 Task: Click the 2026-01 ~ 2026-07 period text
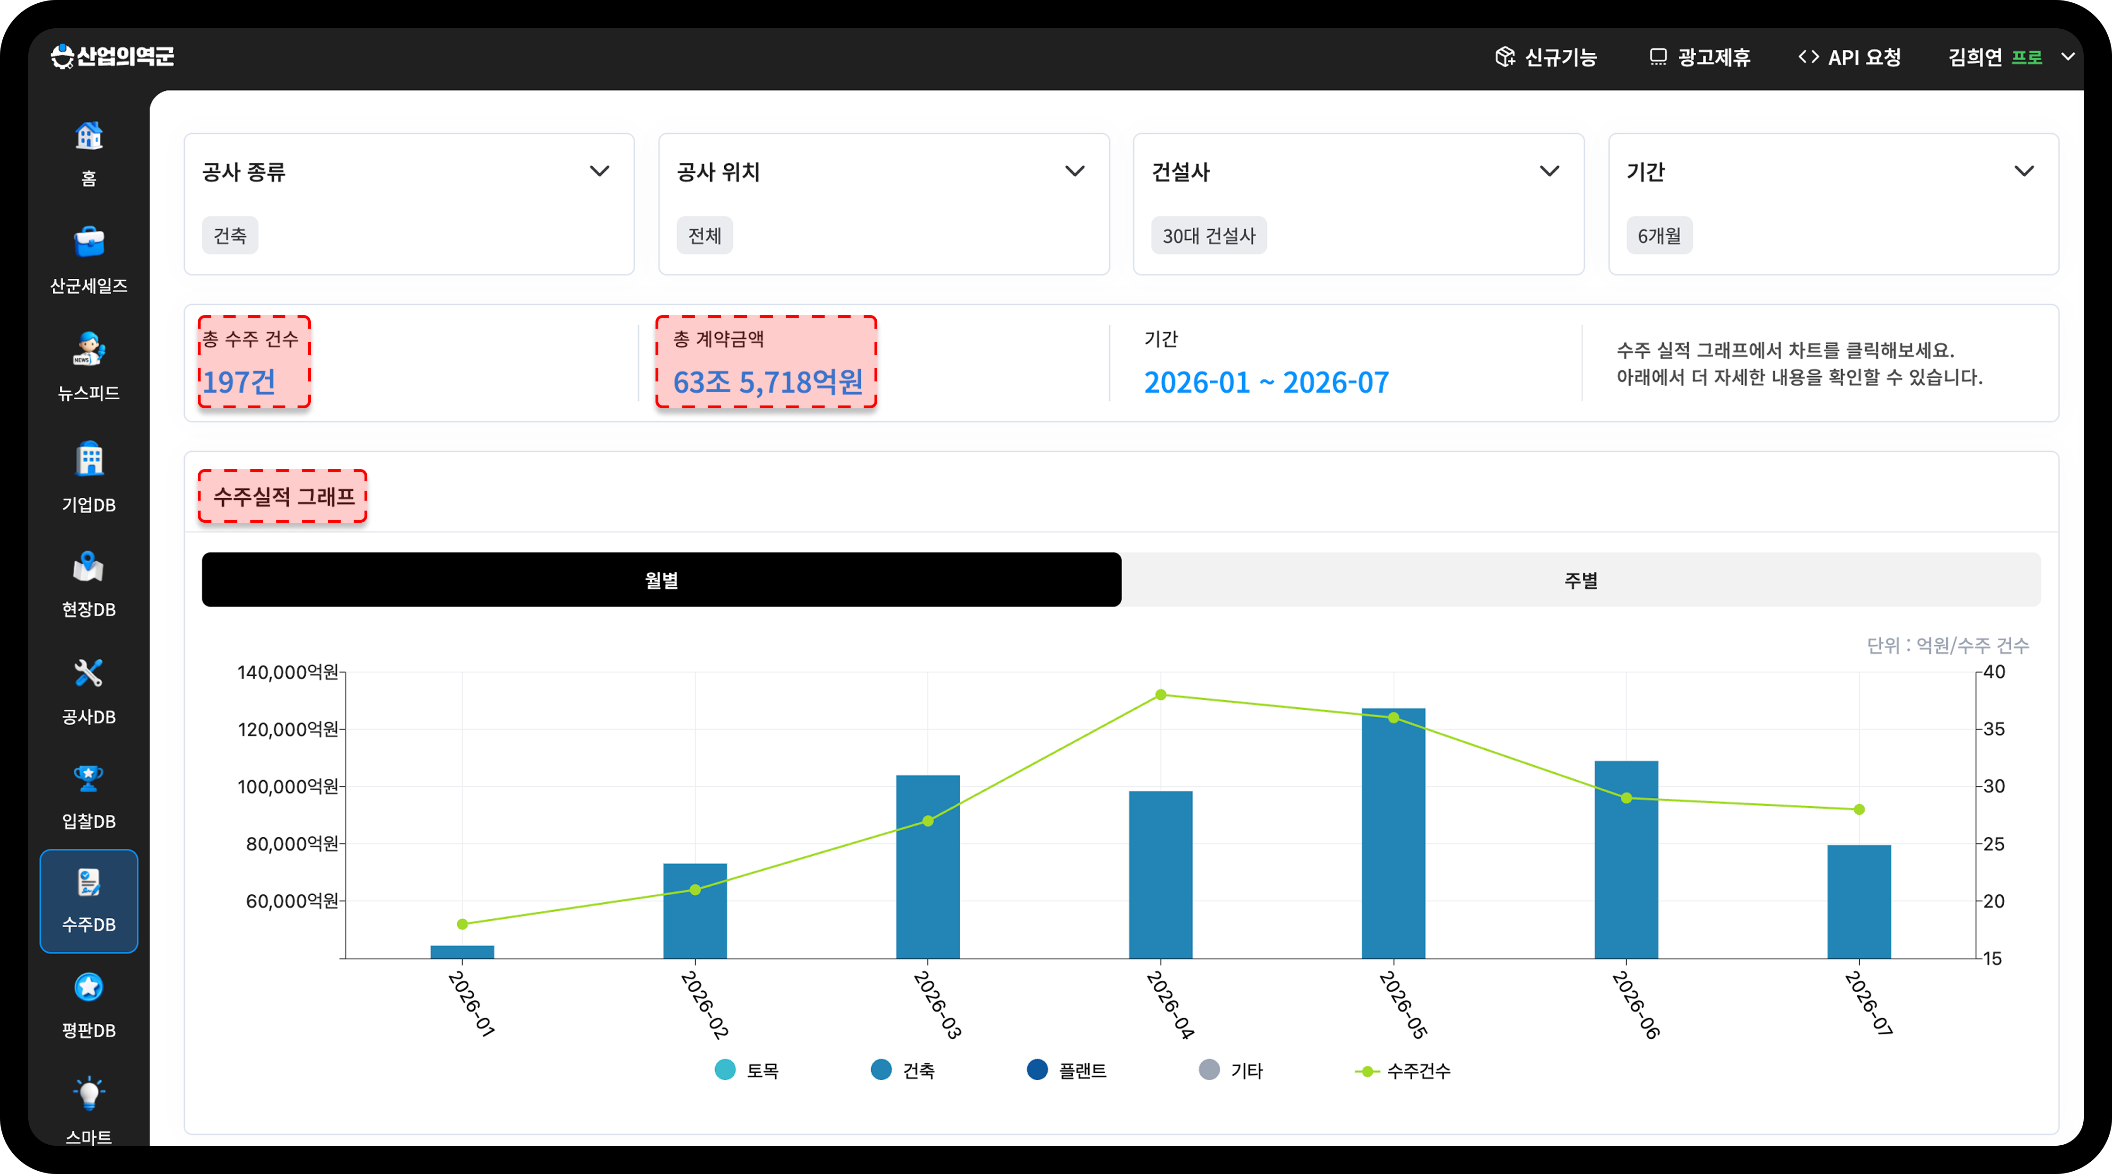[x=1267, y=382]
